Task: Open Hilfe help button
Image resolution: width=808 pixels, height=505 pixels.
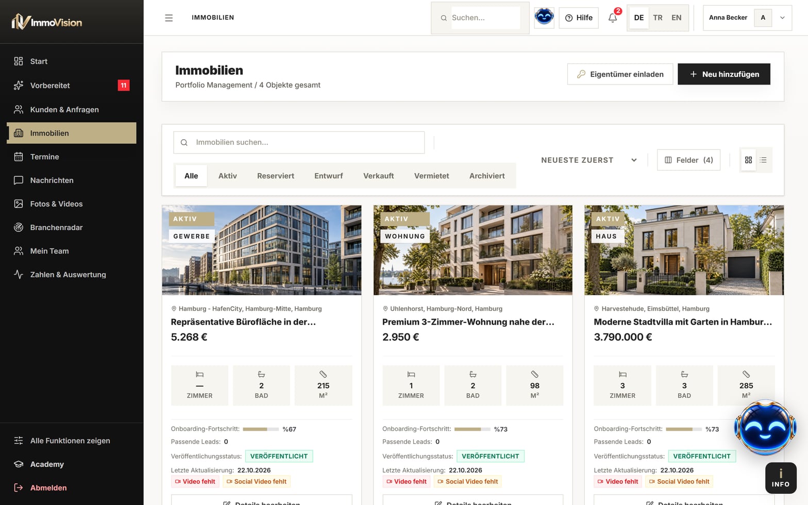Action: (579, 18)
